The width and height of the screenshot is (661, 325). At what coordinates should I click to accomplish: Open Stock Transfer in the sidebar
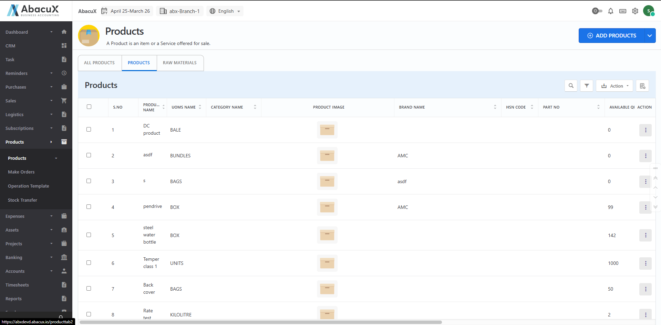[22, 200]
